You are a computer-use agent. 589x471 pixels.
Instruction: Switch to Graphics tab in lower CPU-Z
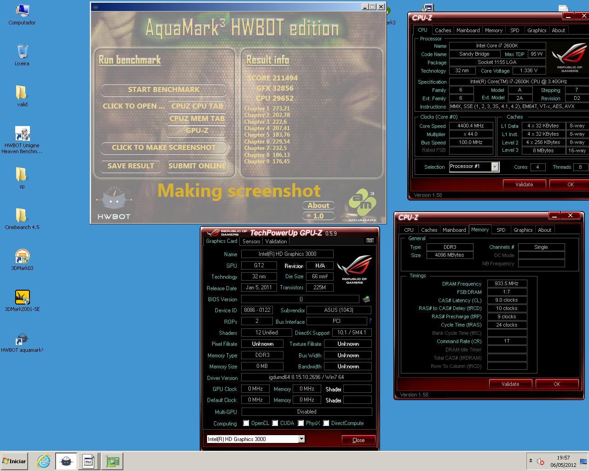[523, 230]
